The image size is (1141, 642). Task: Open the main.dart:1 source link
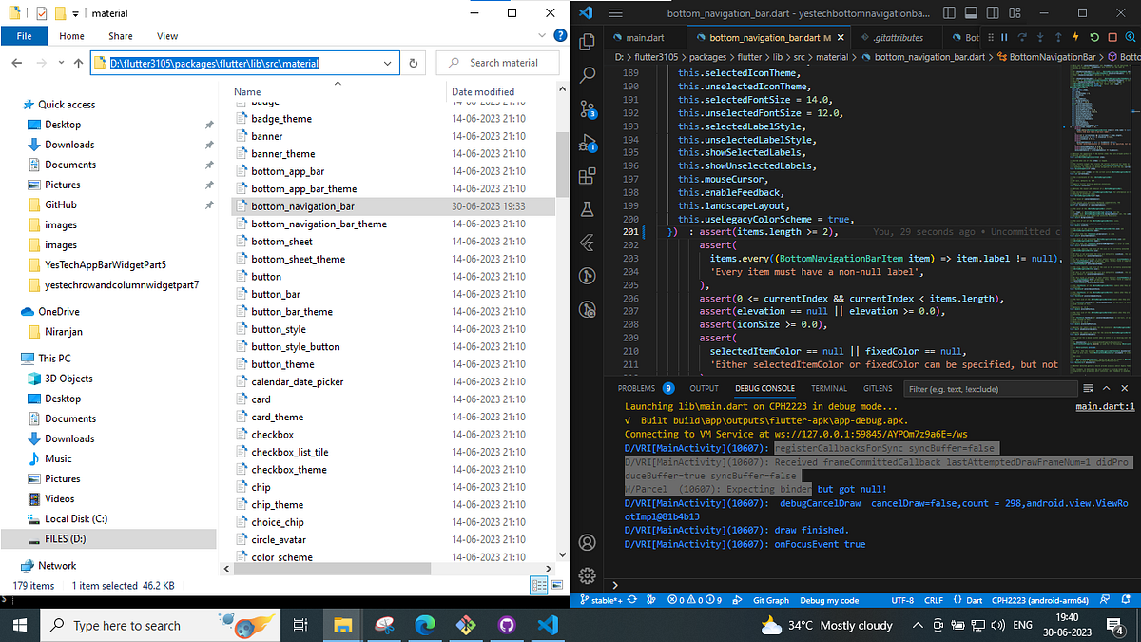coord(1105,406)
